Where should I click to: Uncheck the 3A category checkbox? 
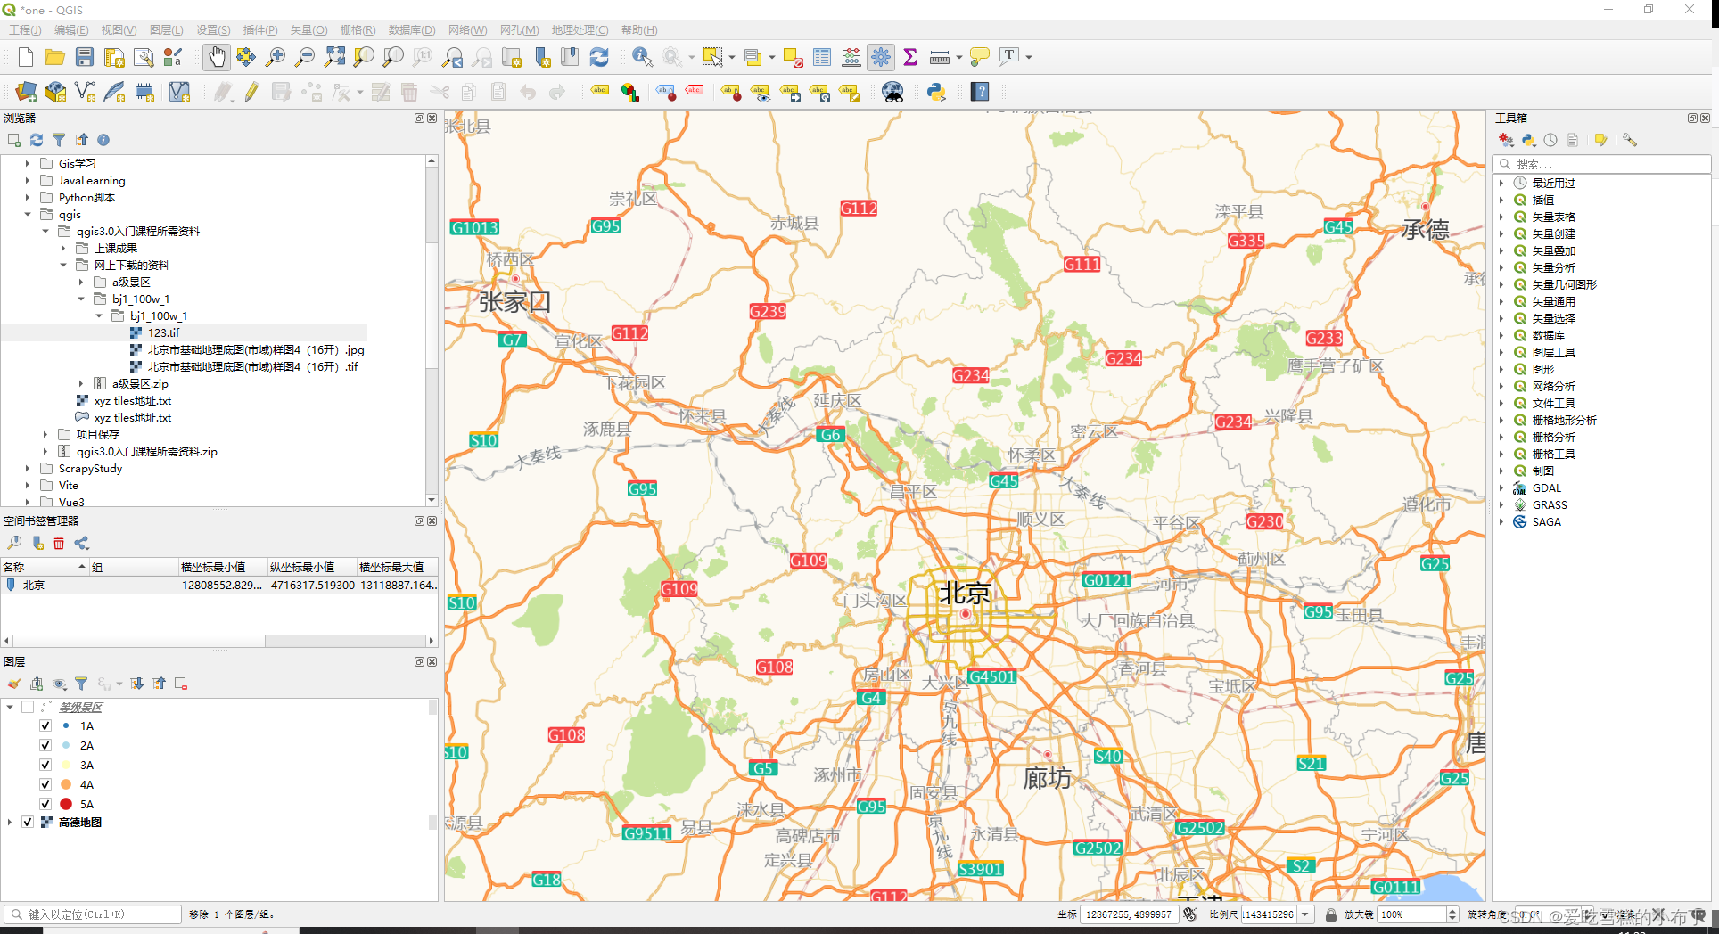(x=45, y=765)
